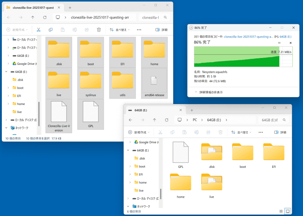Collapse 64GB (E:) node in 64GB window sidebar

tap(128, 150)
